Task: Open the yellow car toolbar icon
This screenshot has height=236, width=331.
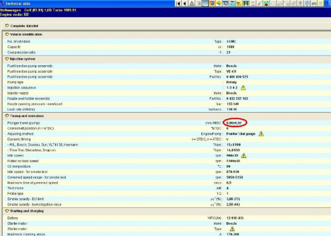Action: click(x=239, y=3)
